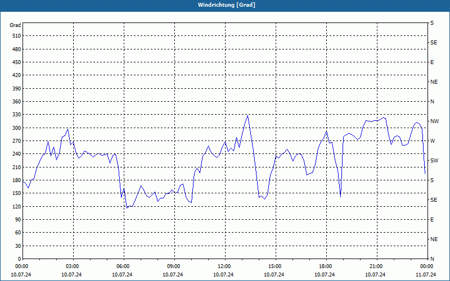Image resolution: width=450 pixels, height=281 pixels.
Task: Select the 330 value on the y-axis
Action: (x=17, y=115)
